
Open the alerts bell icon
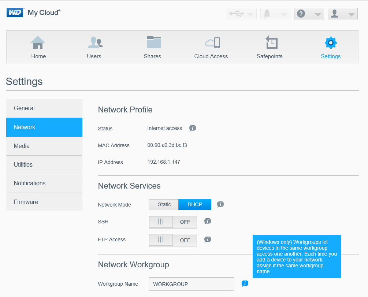(x=267, y=14)
